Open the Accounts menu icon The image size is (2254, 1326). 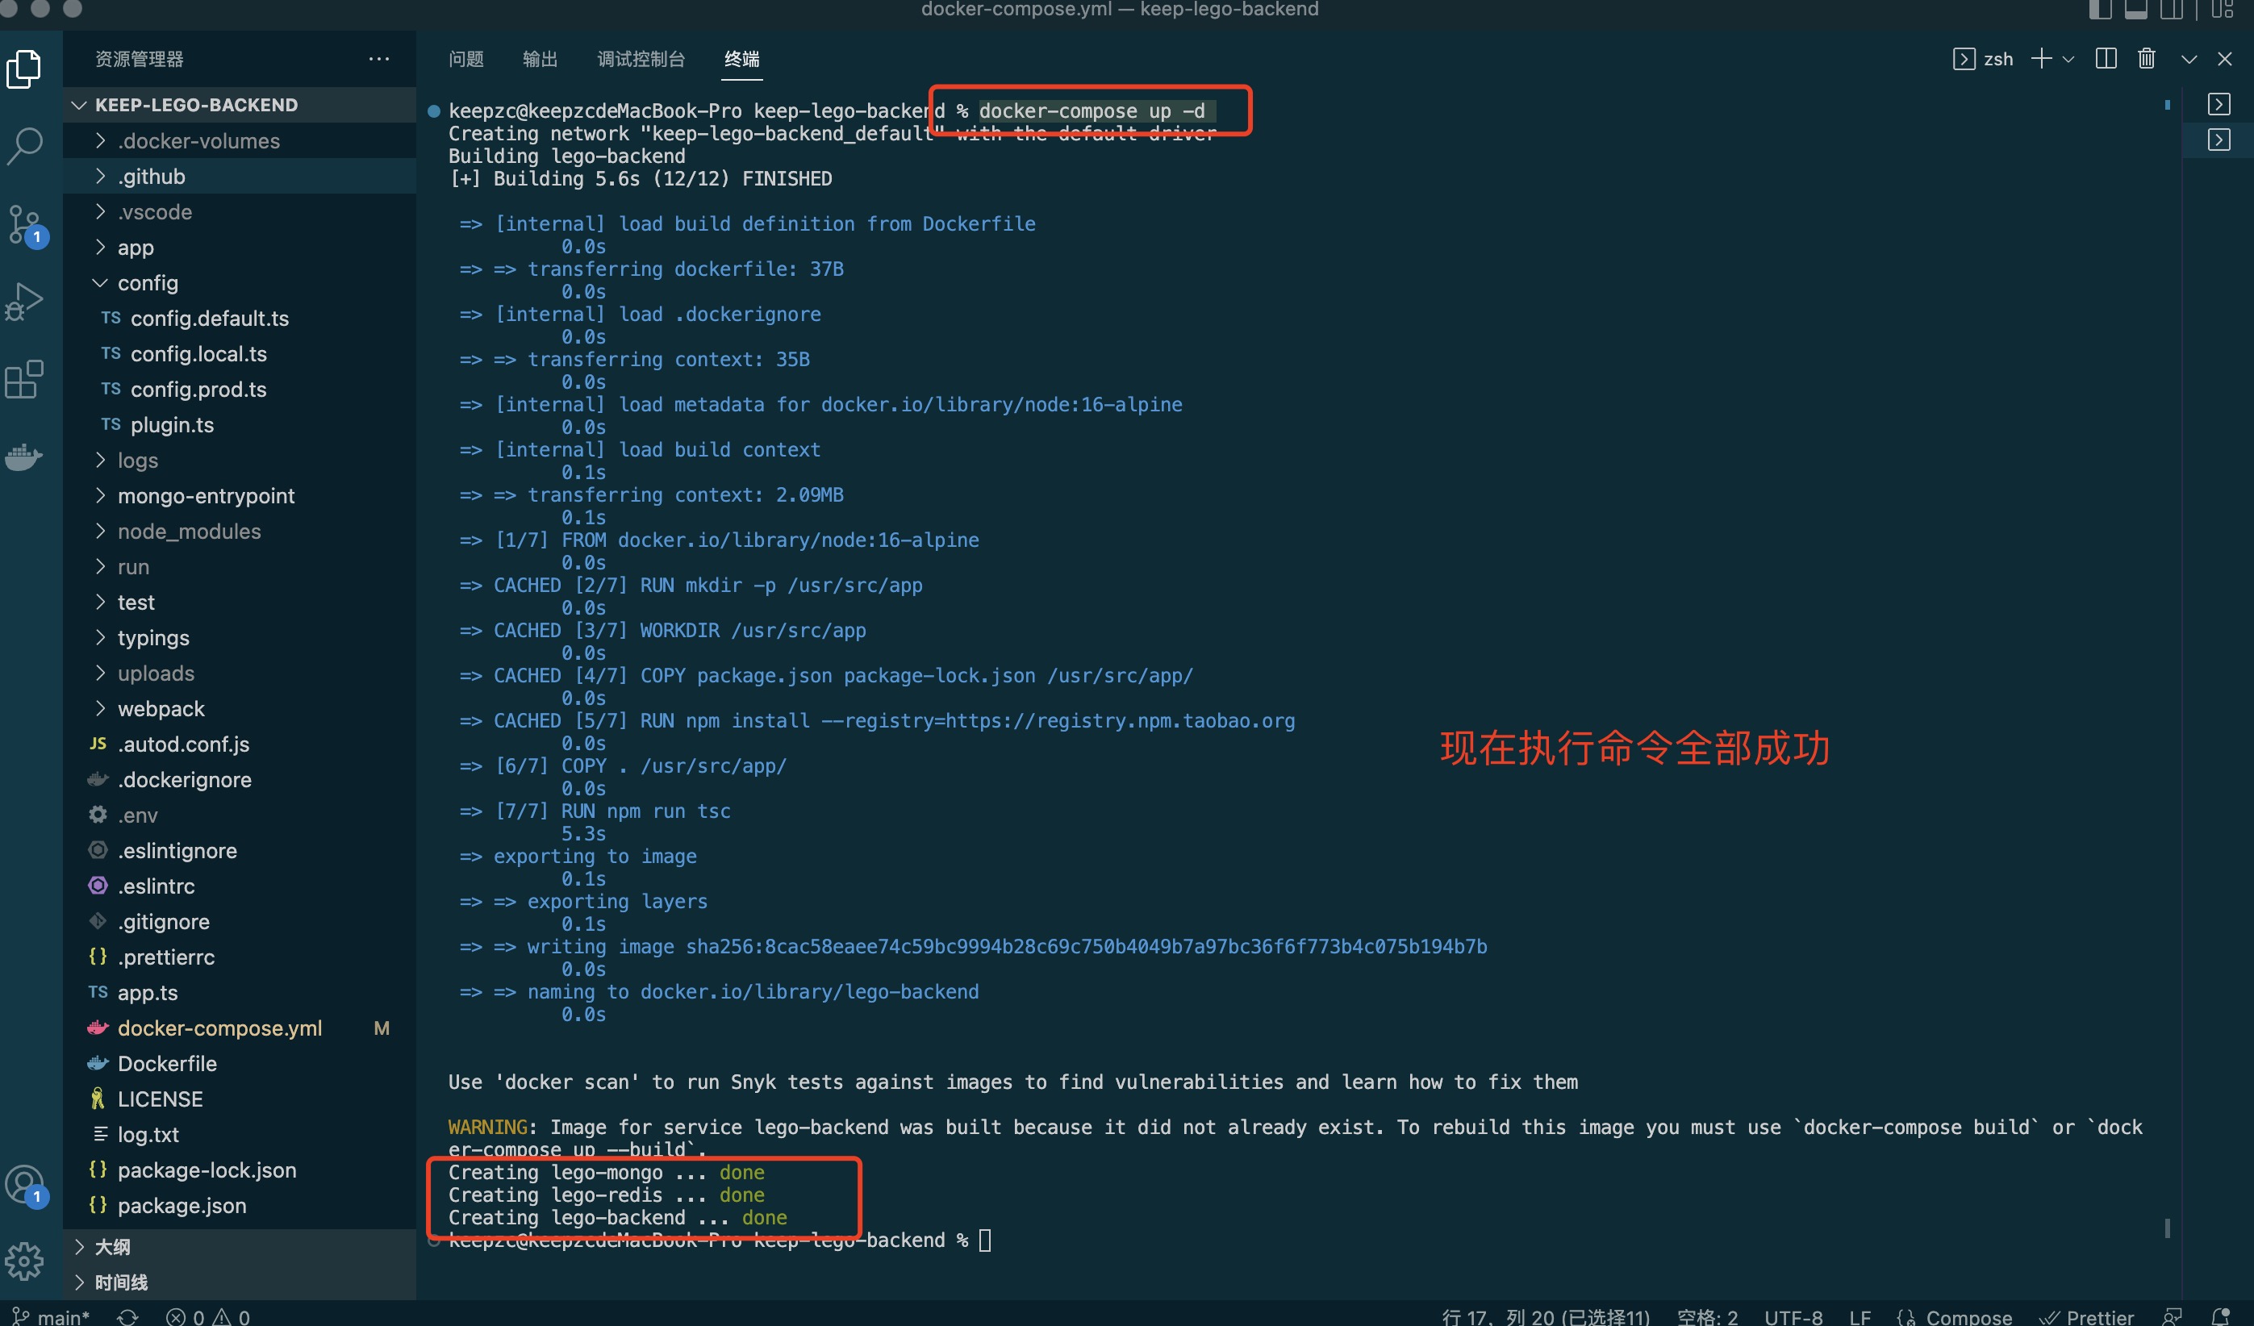pyautogui.click(x=26, y=1186)
